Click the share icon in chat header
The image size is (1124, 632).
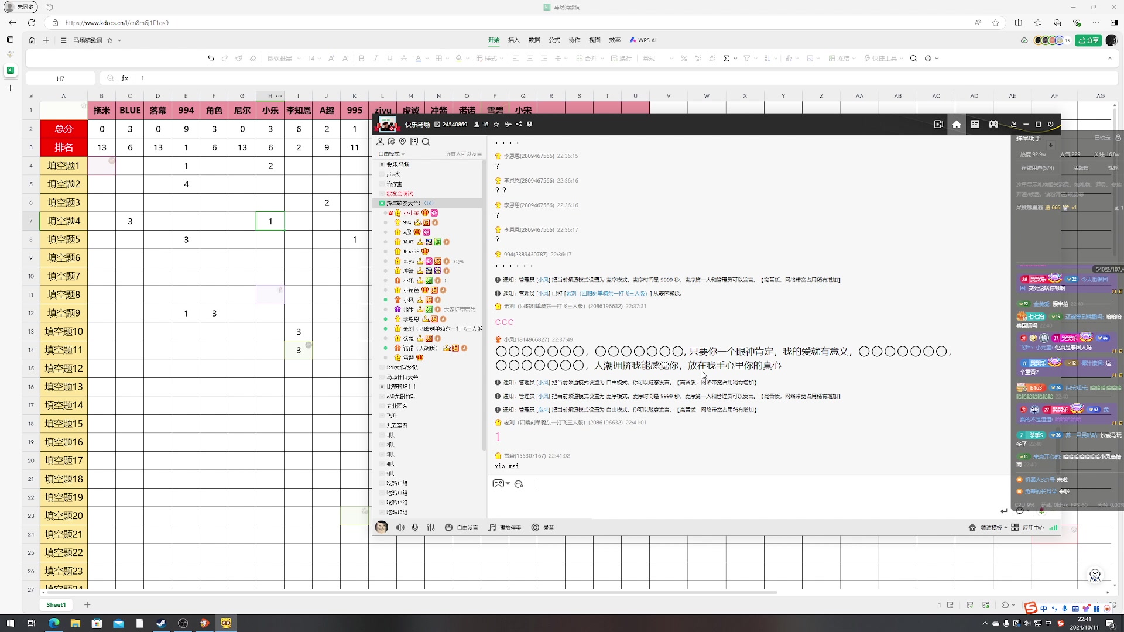click(519, 125)
